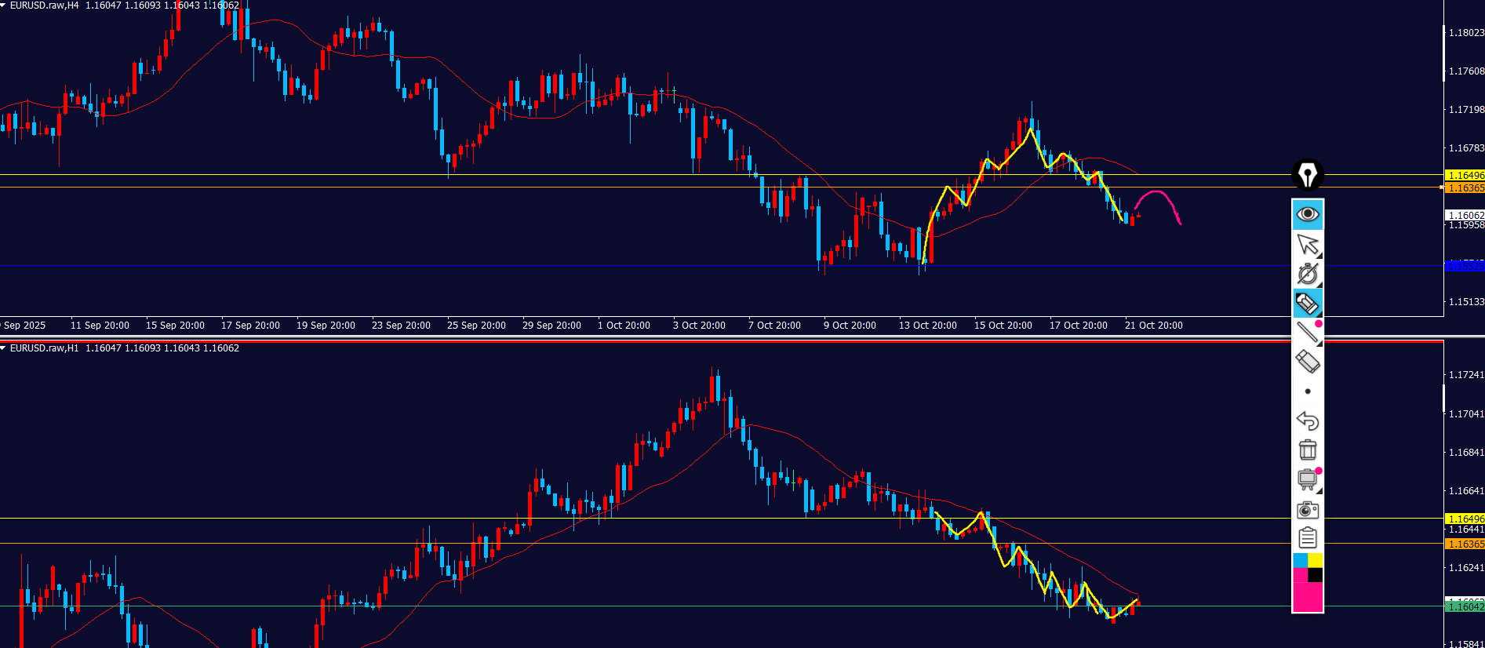Image resolution: width=1485 pixels, height=648 pixels.
Task: Expand the EURUSD.raw,H4 chart title arrow
Action: tap(4, 5)
